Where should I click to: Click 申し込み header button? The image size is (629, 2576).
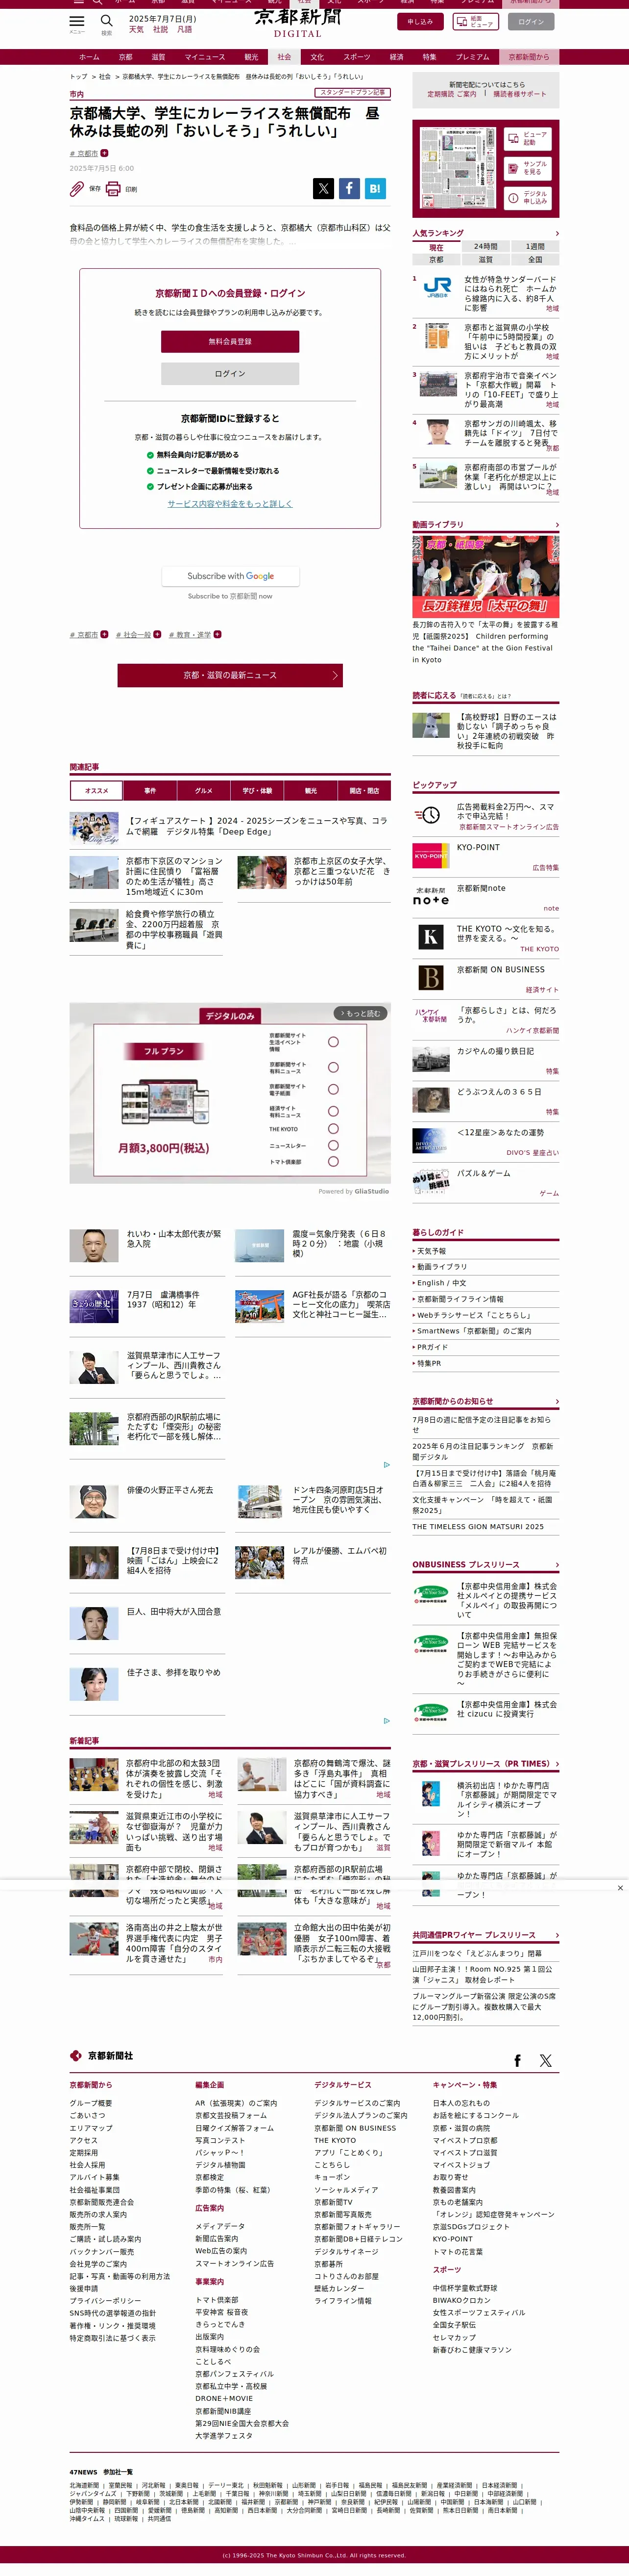420,21
